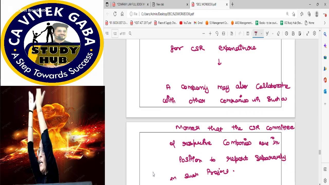Fit PDF page to width
Image resolution: width=329 pixels, height=185 pixels.
tap(223, 33)
